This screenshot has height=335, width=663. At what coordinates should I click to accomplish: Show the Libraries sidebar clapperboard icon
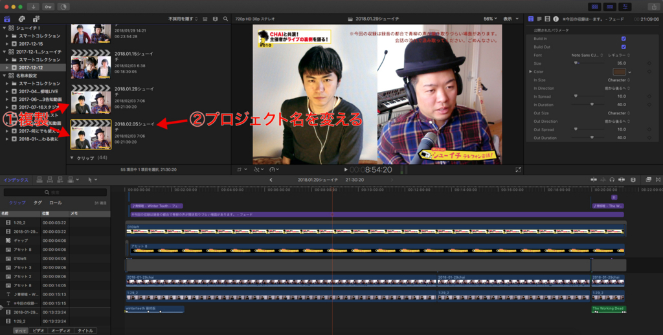click(x=7, y=19)
